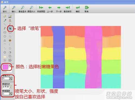Select the highlighted spray pen tool

tap(10, 29)
